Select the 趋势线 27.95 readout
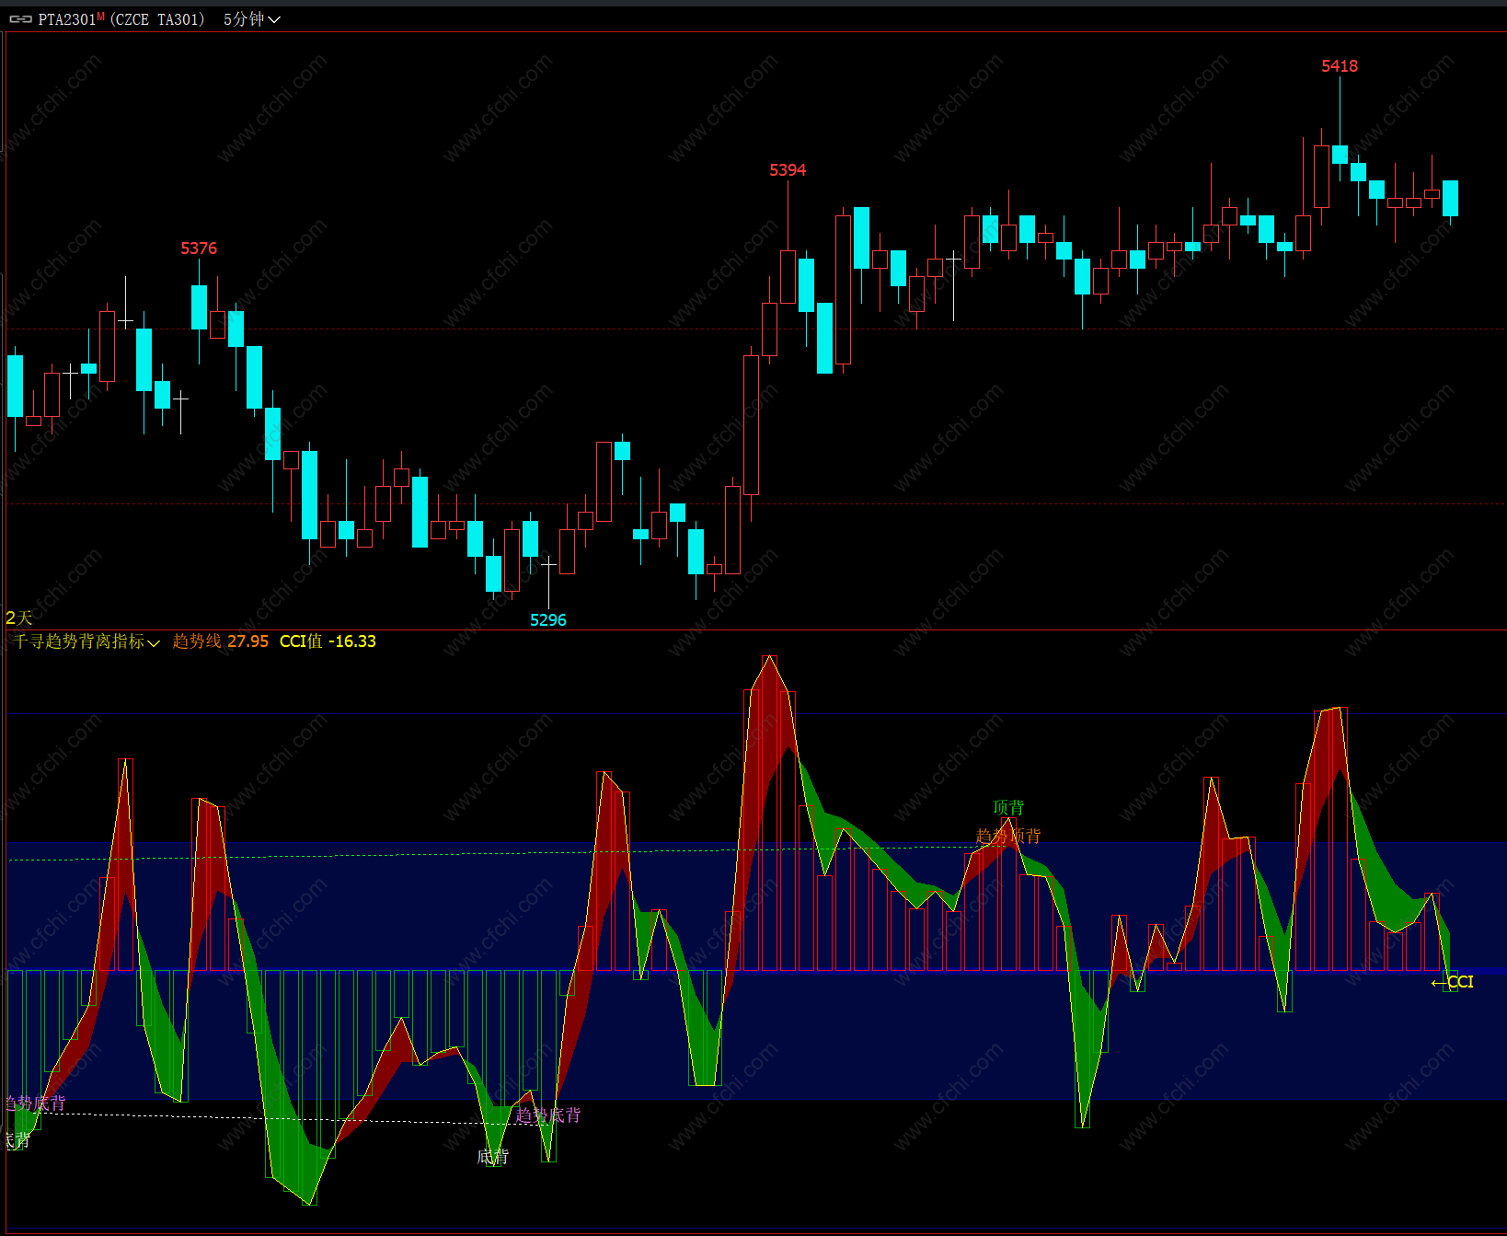Viewport: 1507px width, 1236px height. 221,641
